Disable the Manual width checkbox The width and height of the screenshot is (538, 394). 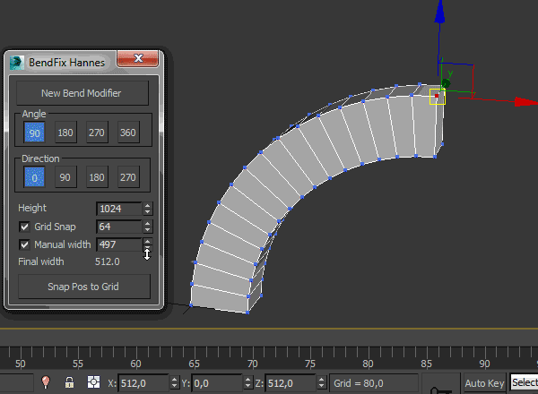point(24,244)
